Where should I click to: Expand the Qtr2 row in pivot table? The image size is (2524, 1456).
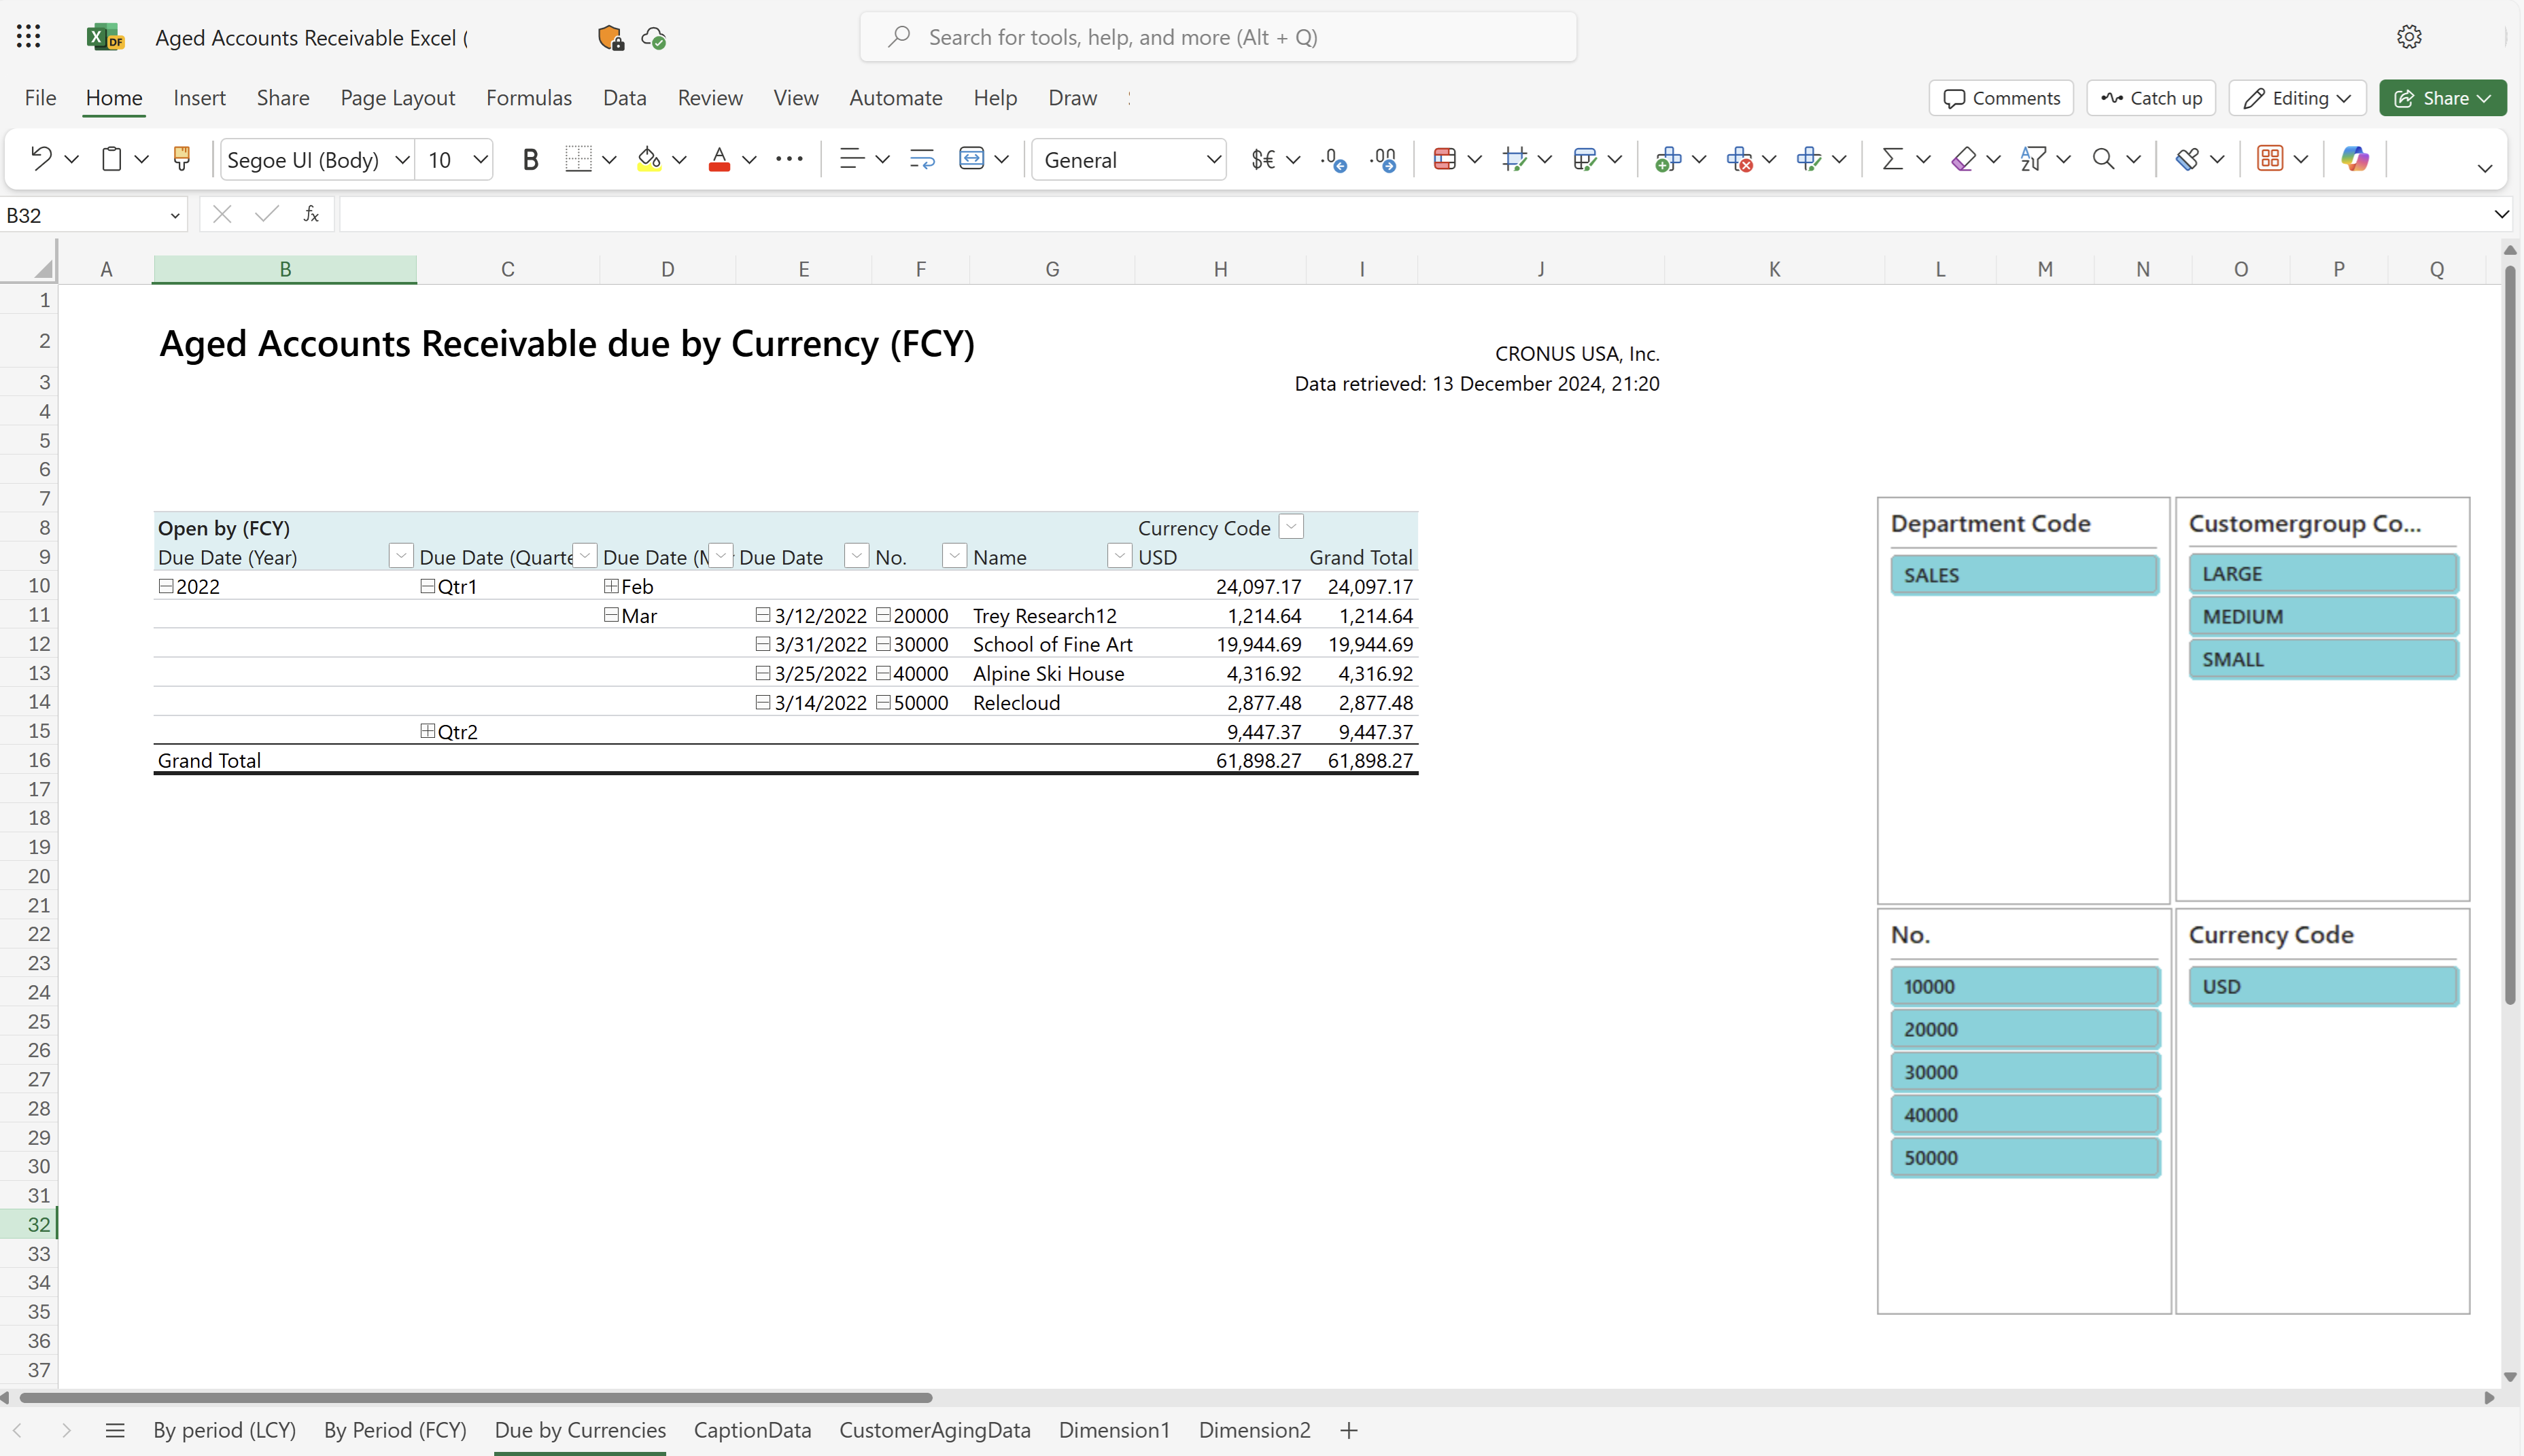[x=428, y=730]
